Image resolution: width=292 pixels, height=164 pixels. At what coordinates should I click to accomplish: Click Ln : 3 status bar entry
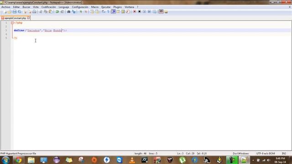tap(180, 154)
